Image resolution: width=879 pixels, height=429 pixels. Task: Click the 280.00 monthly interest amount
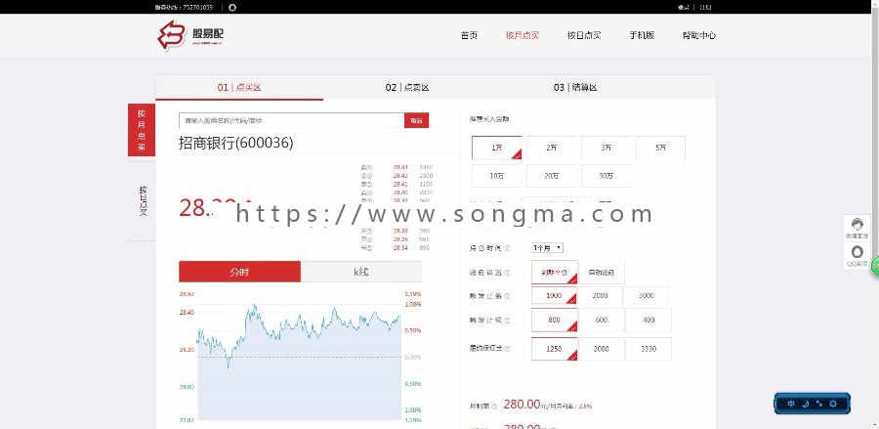[x=522, y=405]
